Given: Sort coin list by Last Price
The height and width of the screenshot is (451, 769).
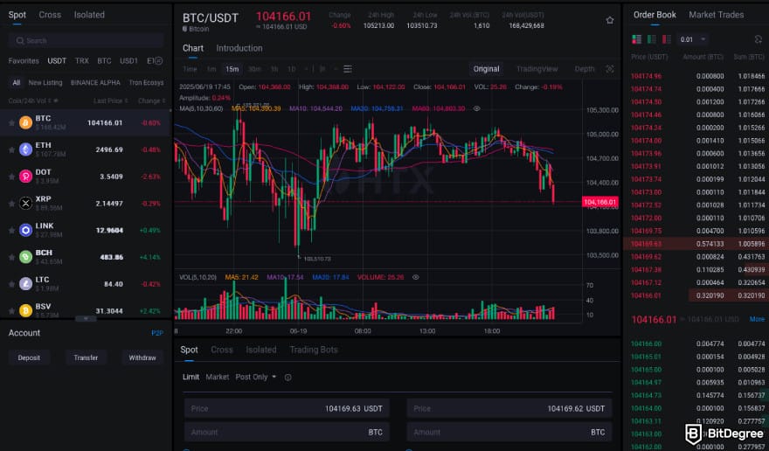Looking at the screenshot, I should 110,101.
